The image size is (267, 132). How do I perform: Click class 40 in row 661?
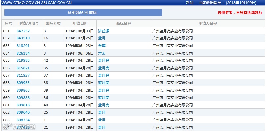tap(46, 105)
